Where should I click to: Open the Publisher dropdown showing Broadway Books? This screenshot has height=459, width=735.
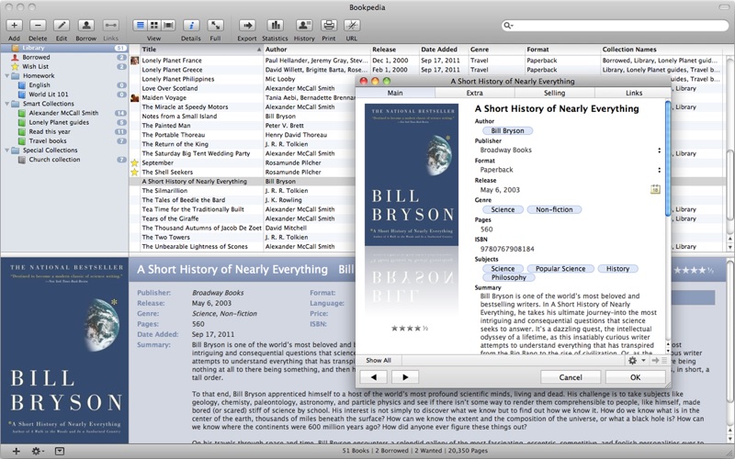(659, 151)
